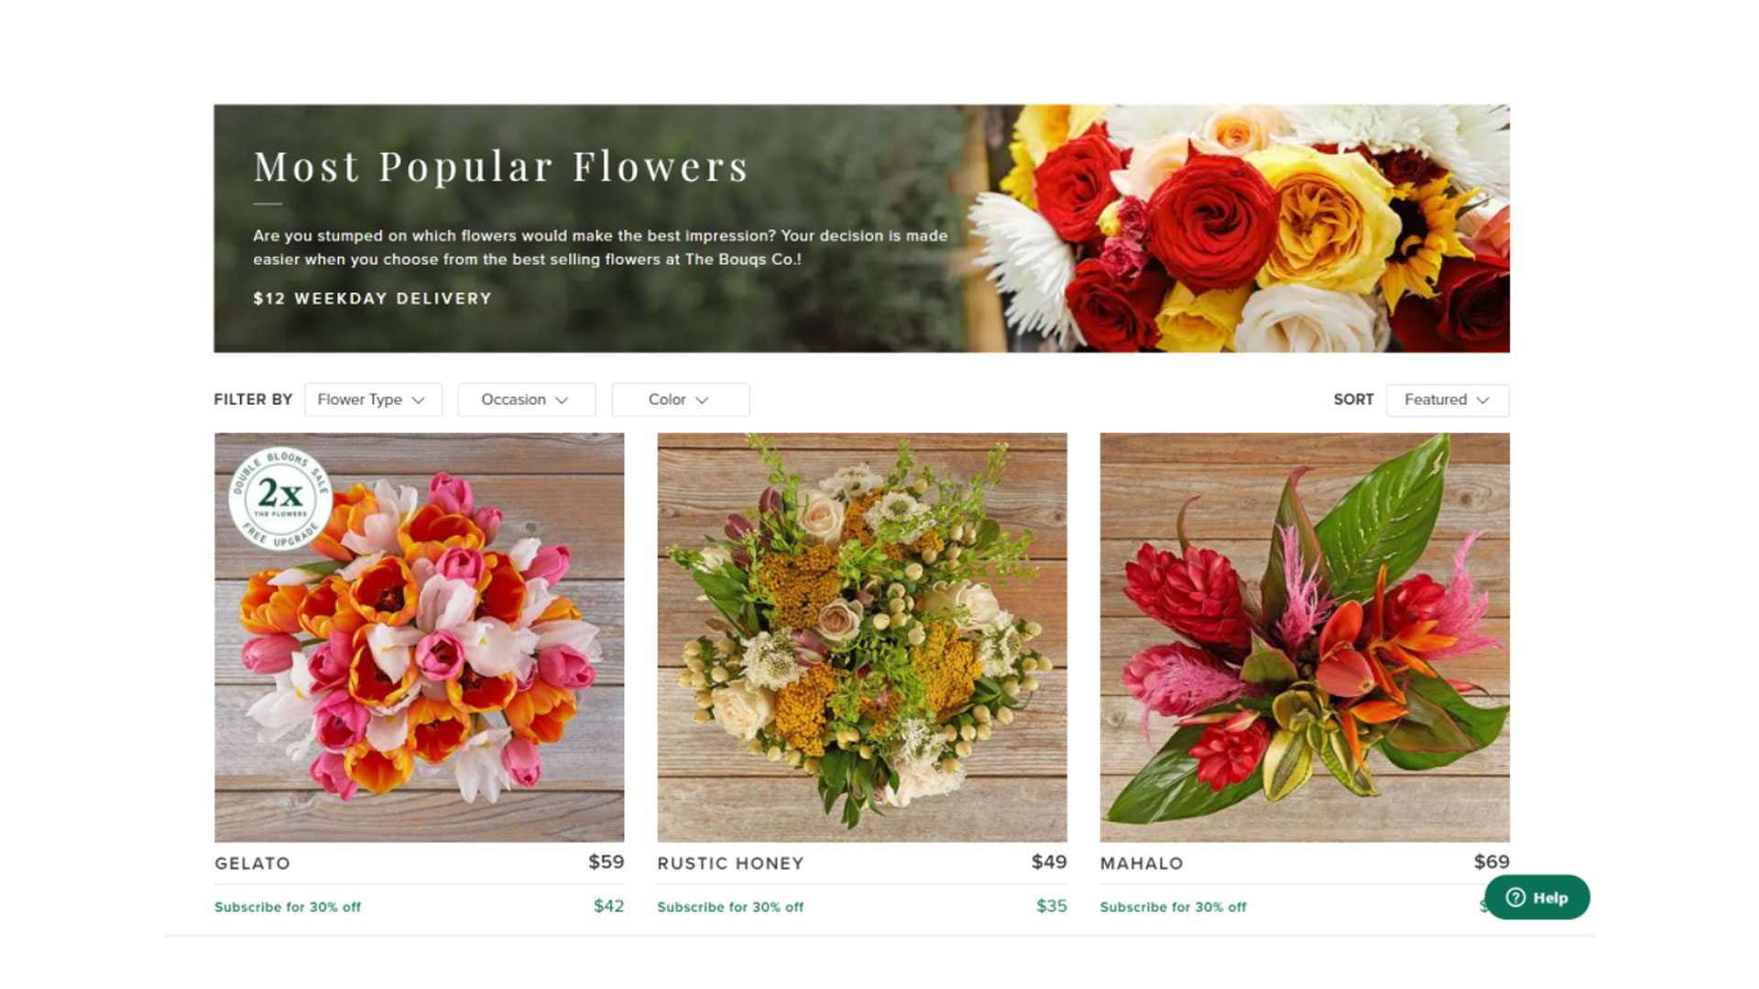Viewport: 1759px width, 989px height.
Task: Click the chevron beside Color filter
Action: click(703, 399)
